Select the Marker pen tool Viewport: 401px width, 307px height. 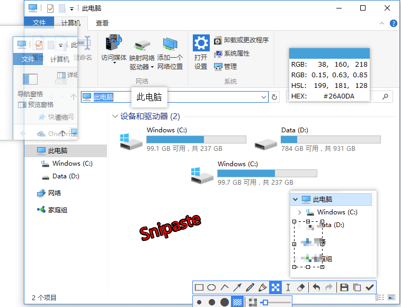click(x=262, y=287)
